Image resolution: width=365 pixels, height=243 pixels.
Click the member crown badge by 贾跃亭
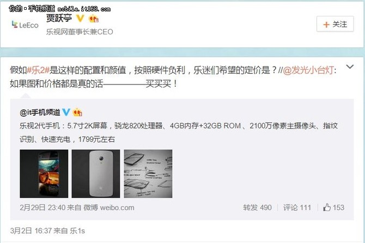click(x=93, y=19)
